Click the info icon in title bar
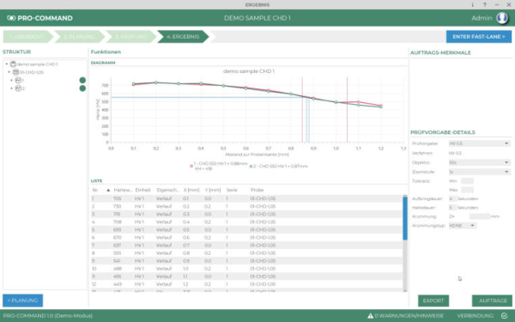This screenshot has width=515, height=322. pos(473,4)
